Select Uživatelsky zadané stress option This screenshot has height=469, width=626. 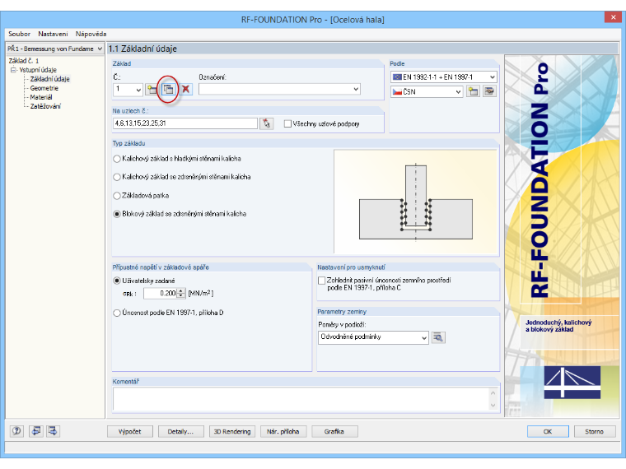click(117, 281)
